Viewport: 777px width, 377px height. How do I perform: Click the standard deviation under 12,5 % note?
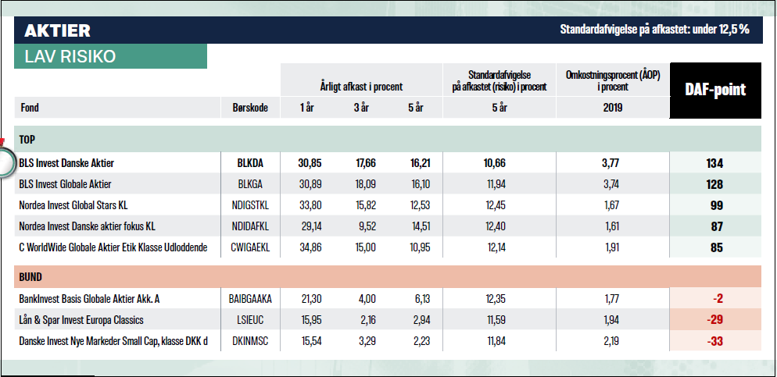point(654,30)
